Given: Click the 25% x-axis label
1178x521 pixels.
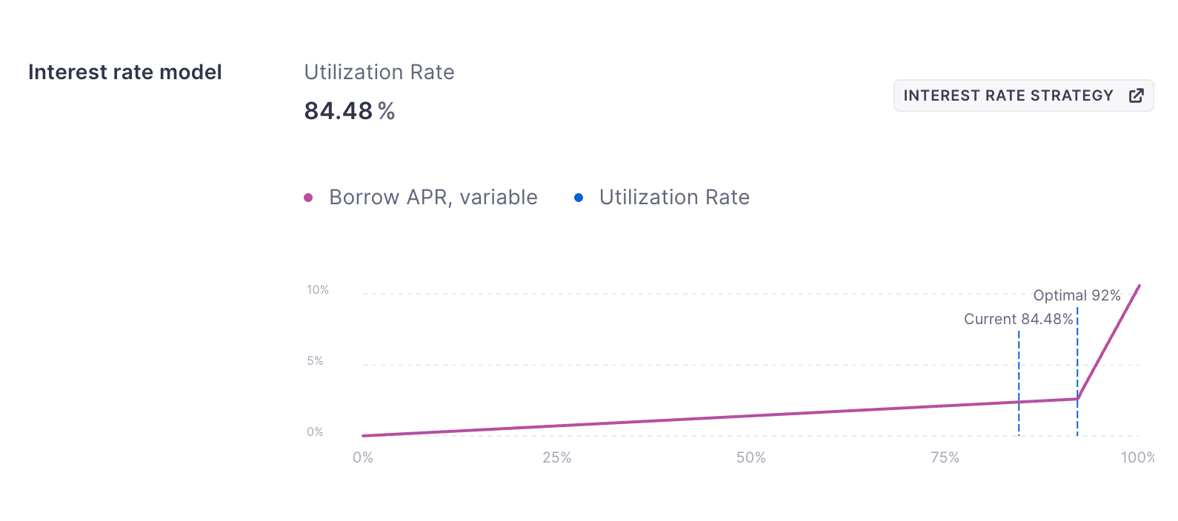Looking at the screenshot, I should [x=556, y=457].
